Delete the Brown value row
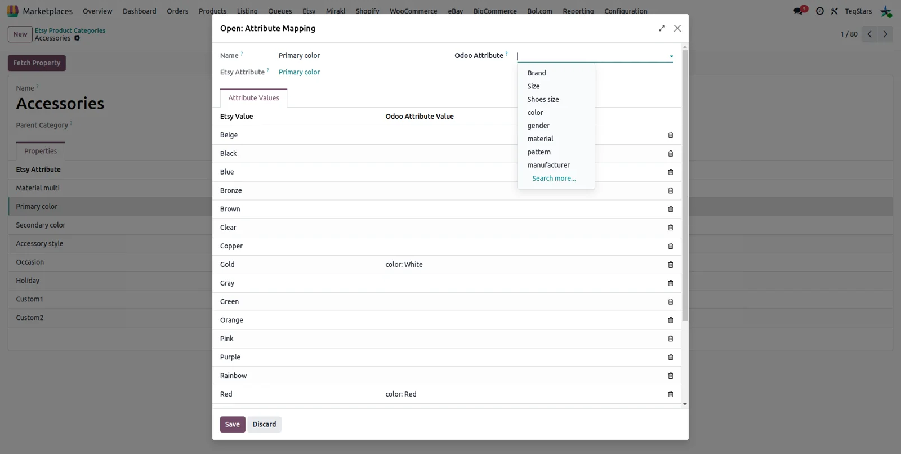 (x=670, y=209)
